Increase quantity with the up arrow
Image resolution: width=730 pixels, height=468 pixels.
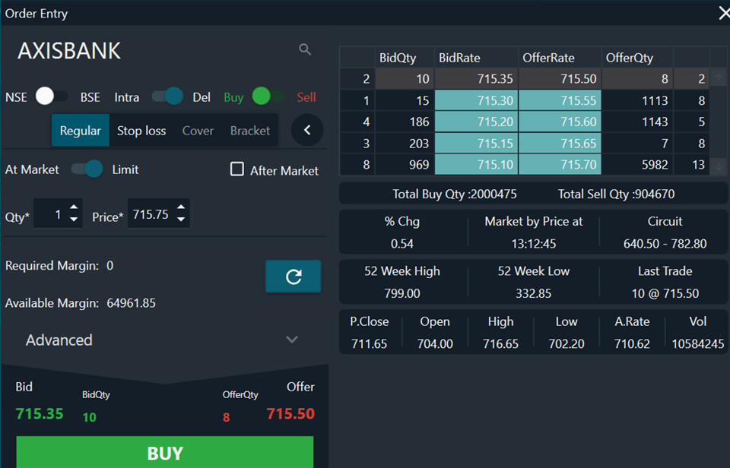coord(74,207)
